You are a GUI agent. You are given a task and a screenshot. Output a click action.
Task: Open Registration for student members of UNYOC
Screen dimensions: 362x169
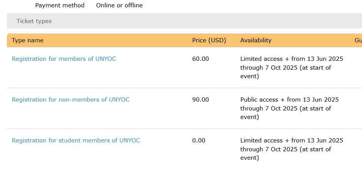[76, 141]
